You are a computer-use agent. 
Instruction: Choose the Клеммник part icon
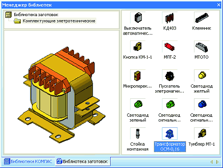coord(202,18)
